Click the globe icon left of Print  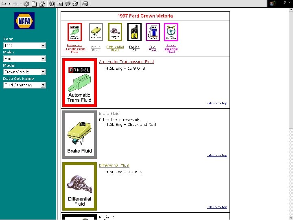(75, 4)
